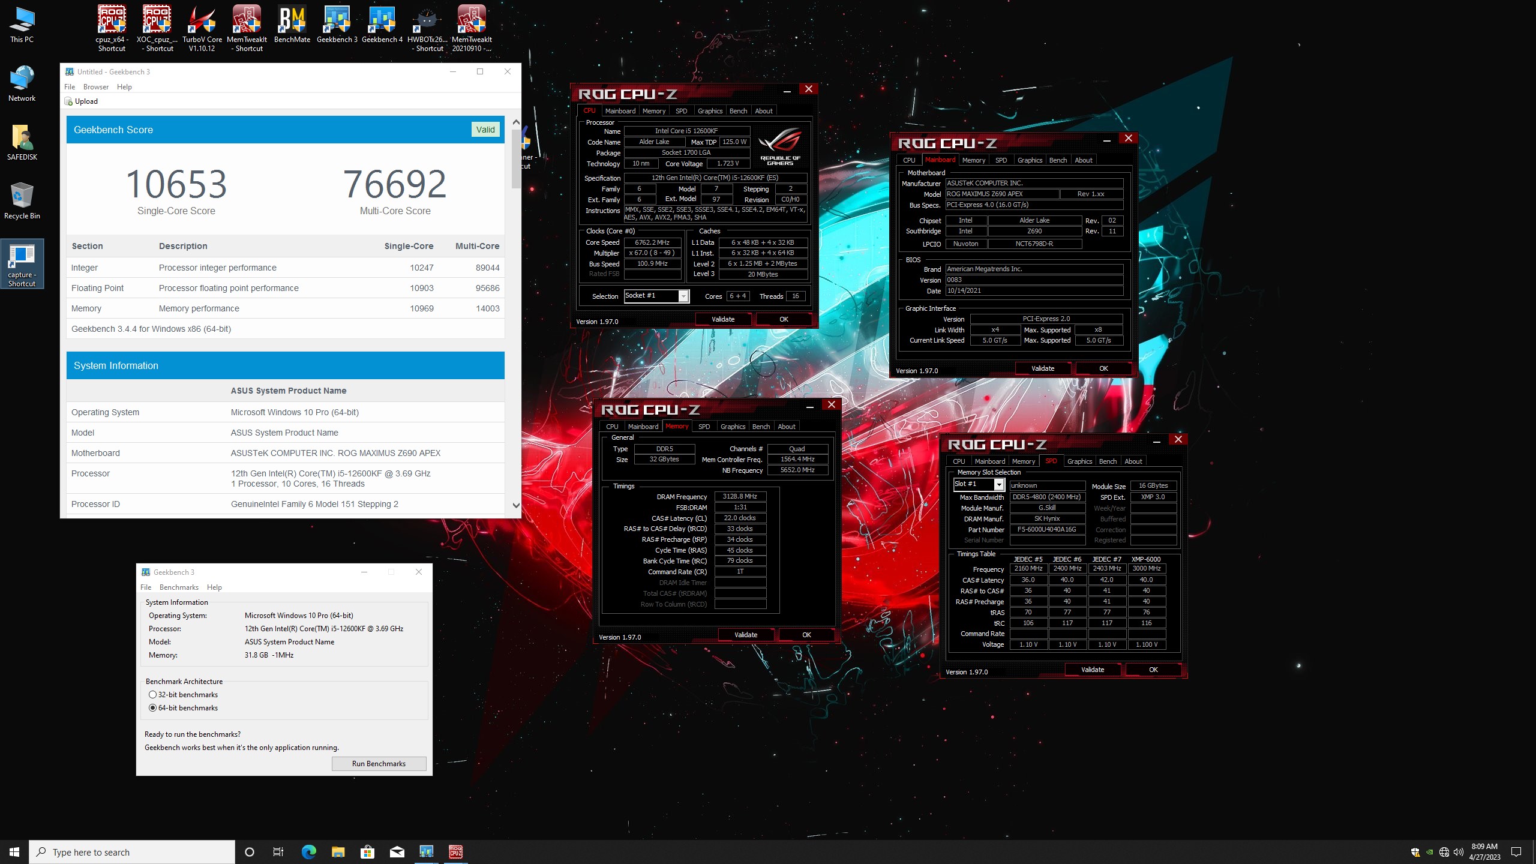
Task: Open XOC_cpuz Shortcut desktop icon
Action: click(157, 28)
